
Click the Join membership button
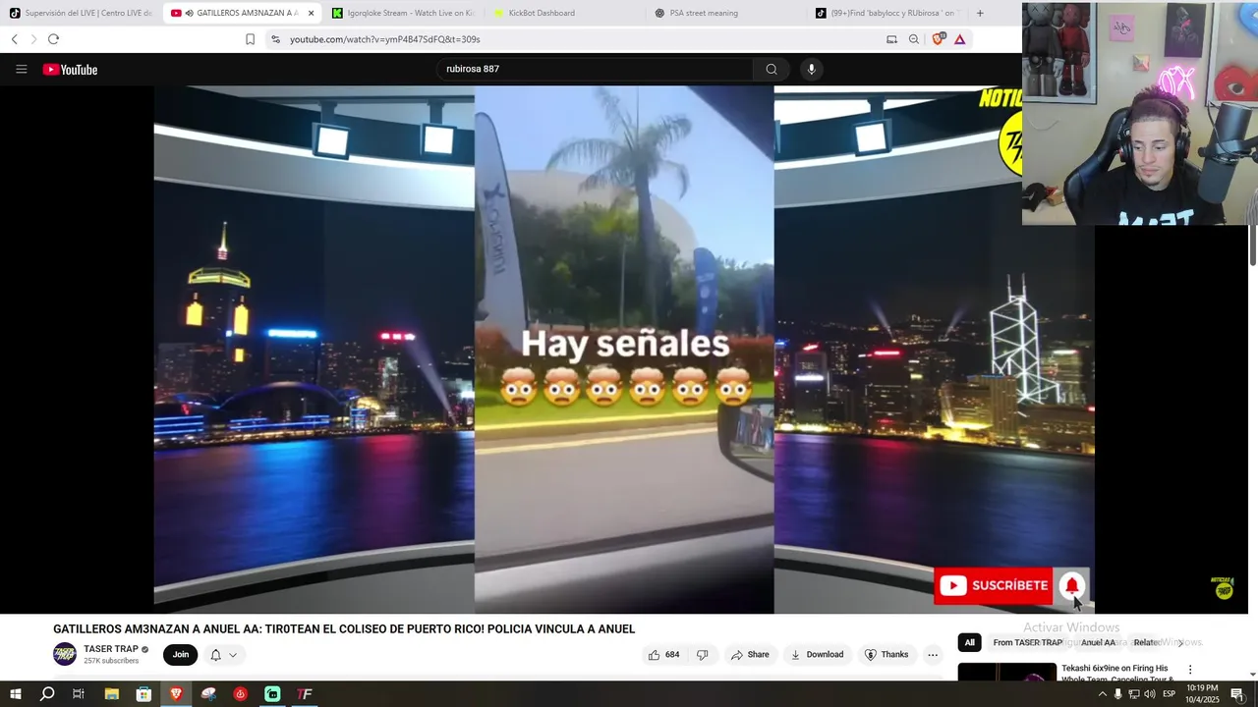click(x=181, y=654)
